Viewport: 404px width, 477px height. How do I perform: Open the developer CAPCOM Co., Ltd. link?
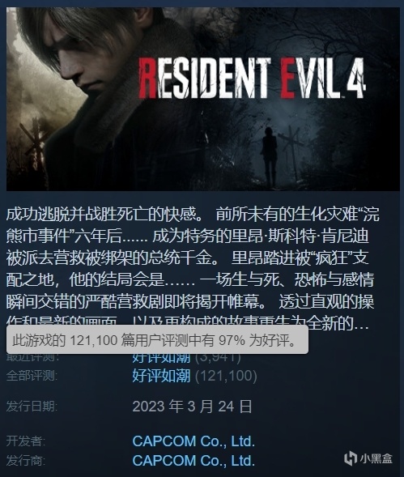click(x=193, y=441)
